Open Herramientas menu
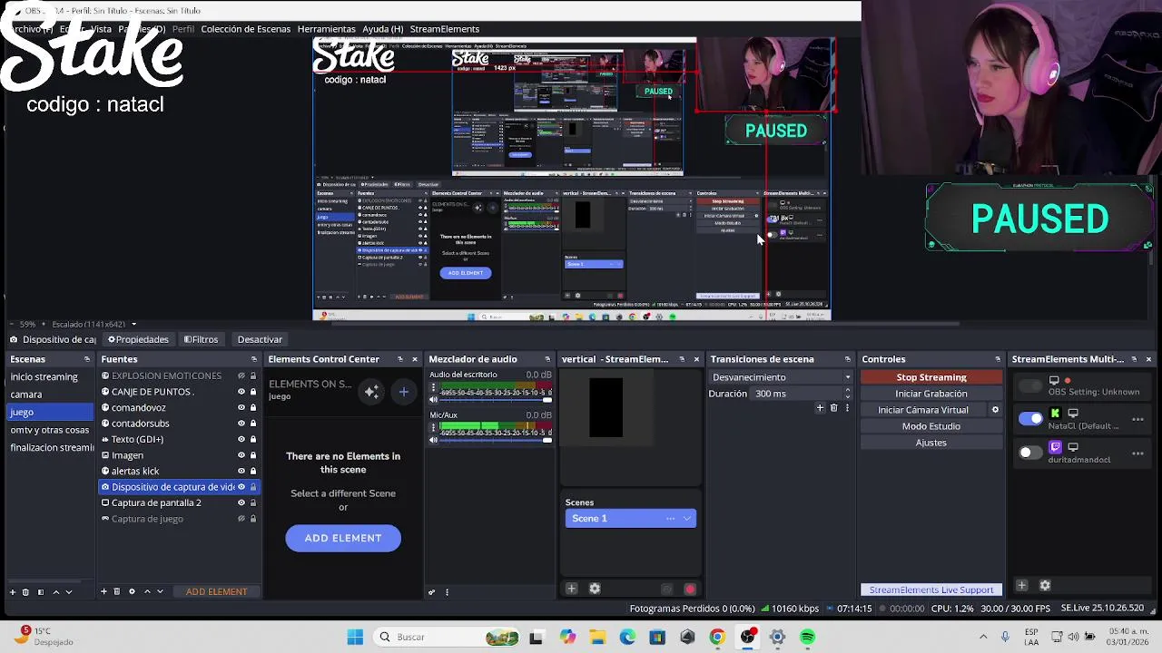Viewport: 1162px width, 653px height. point(326,29)
